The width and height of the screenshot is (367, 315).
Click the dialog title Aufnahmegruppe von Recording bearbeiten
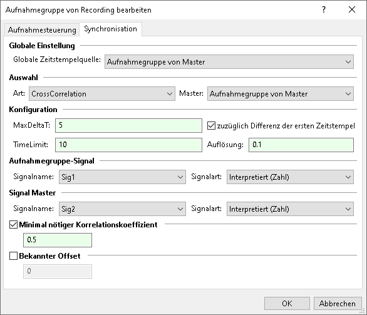(x=78, y=10)
